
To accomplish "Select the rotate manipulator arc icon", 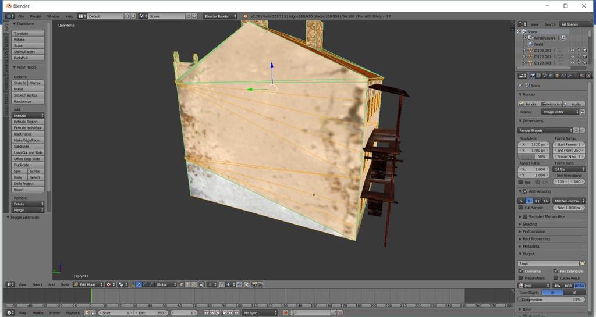I will coord(145,284).
